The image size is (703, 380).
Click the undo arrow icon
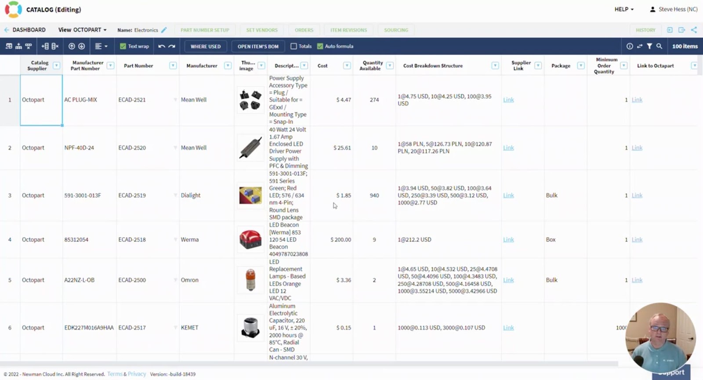pos(162,46)
